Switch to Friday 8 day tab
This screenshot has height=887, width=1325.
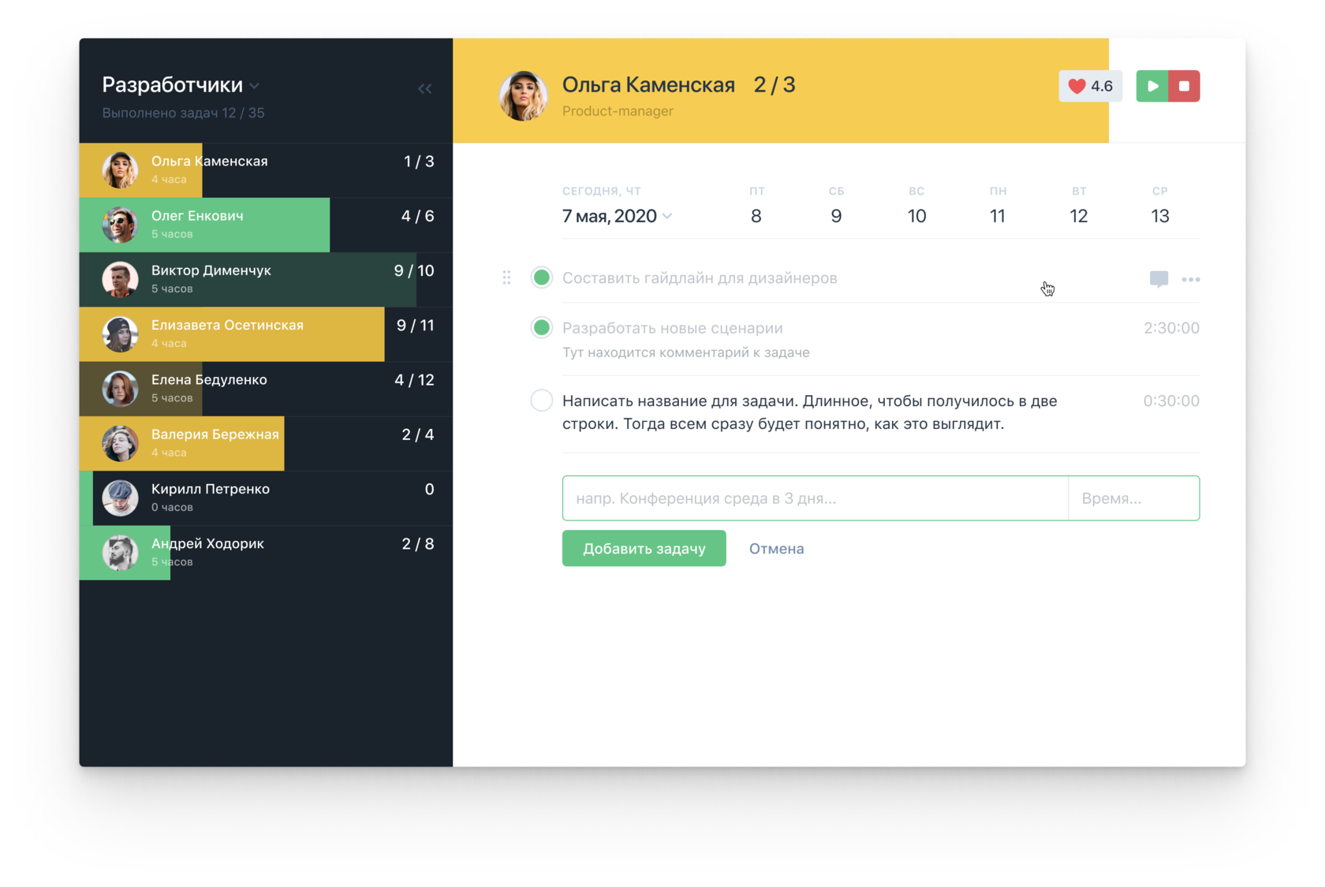click(x=756, y=207)
